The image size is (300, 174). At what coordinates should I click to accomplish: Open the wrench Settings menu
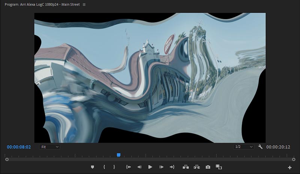(x=260, y=147)
